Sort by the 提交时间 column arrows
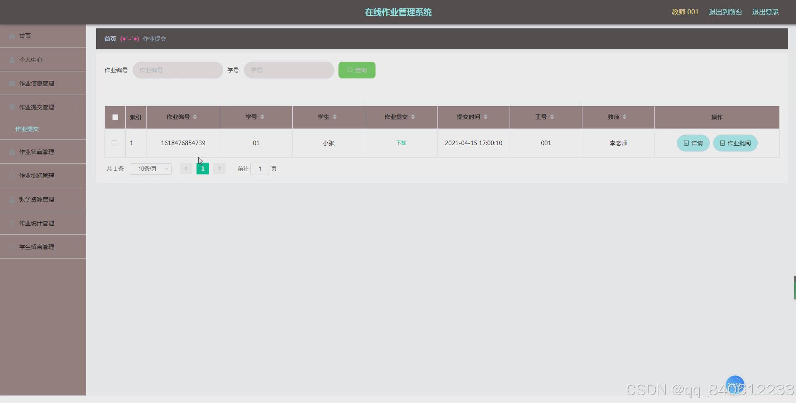796x403 pixels. point(485,117)
